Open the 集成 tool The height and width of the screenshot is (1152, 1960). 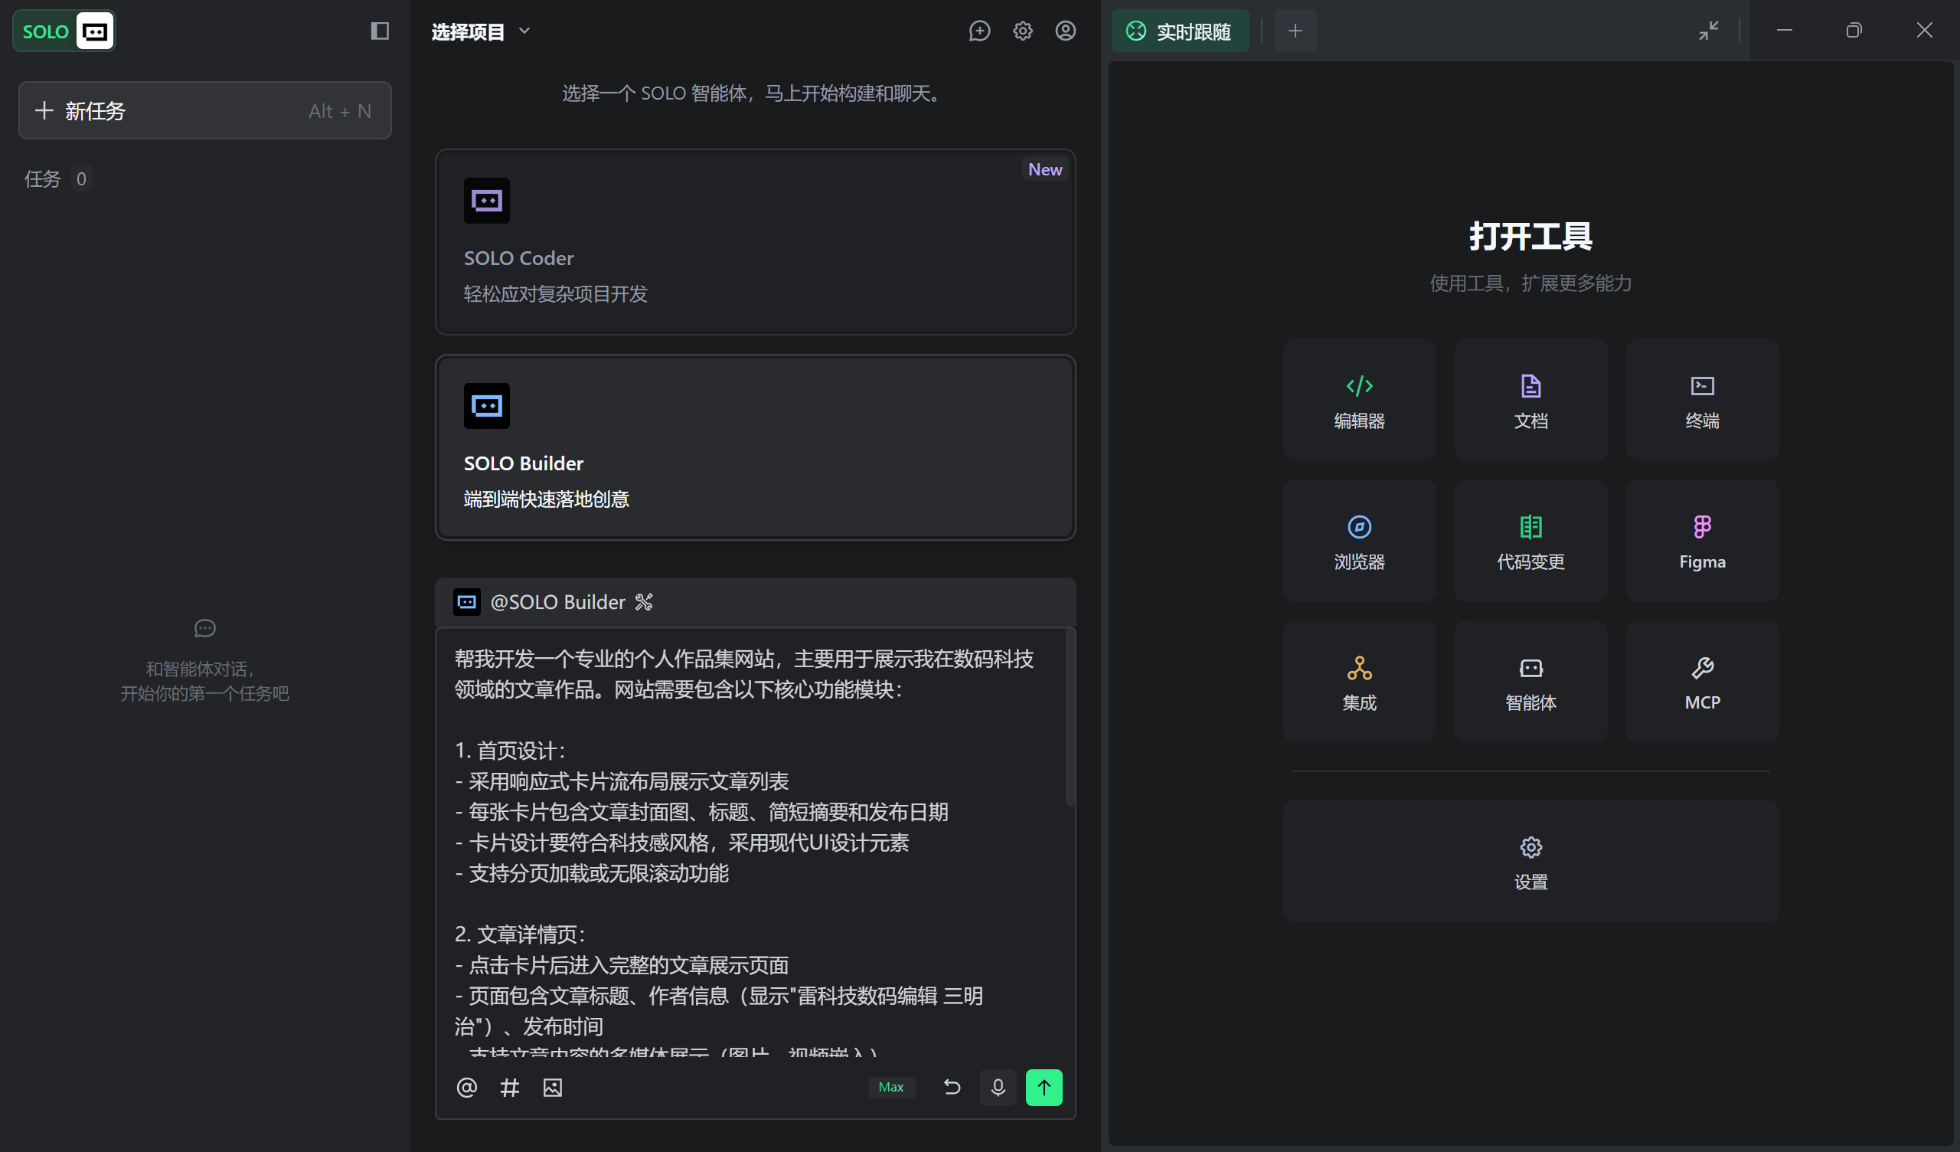[x=1360, y=681]
